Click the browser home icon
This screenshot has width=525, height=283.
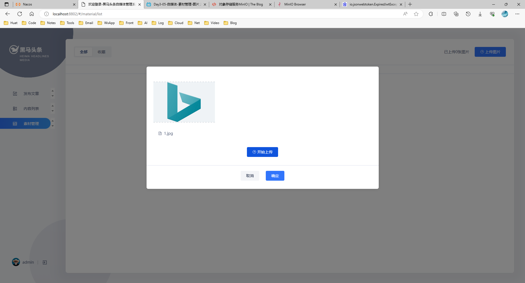(32, 14)
